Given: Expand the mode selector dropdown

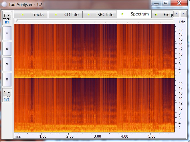Looking at the screenshot, I should pyautogui.click(x=7, y=93).
